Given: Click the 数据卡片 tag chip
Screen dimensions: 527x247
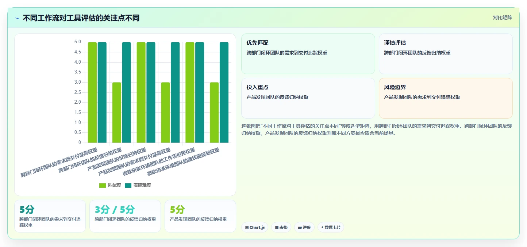Looking at the screenshot, I should click(331, 227).
